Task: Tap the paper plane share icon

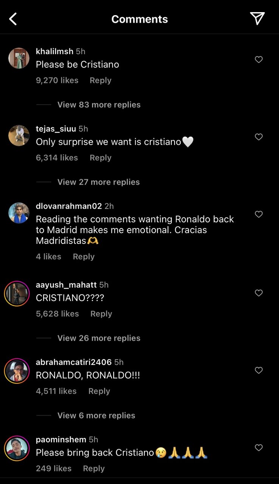Action: 257,19
